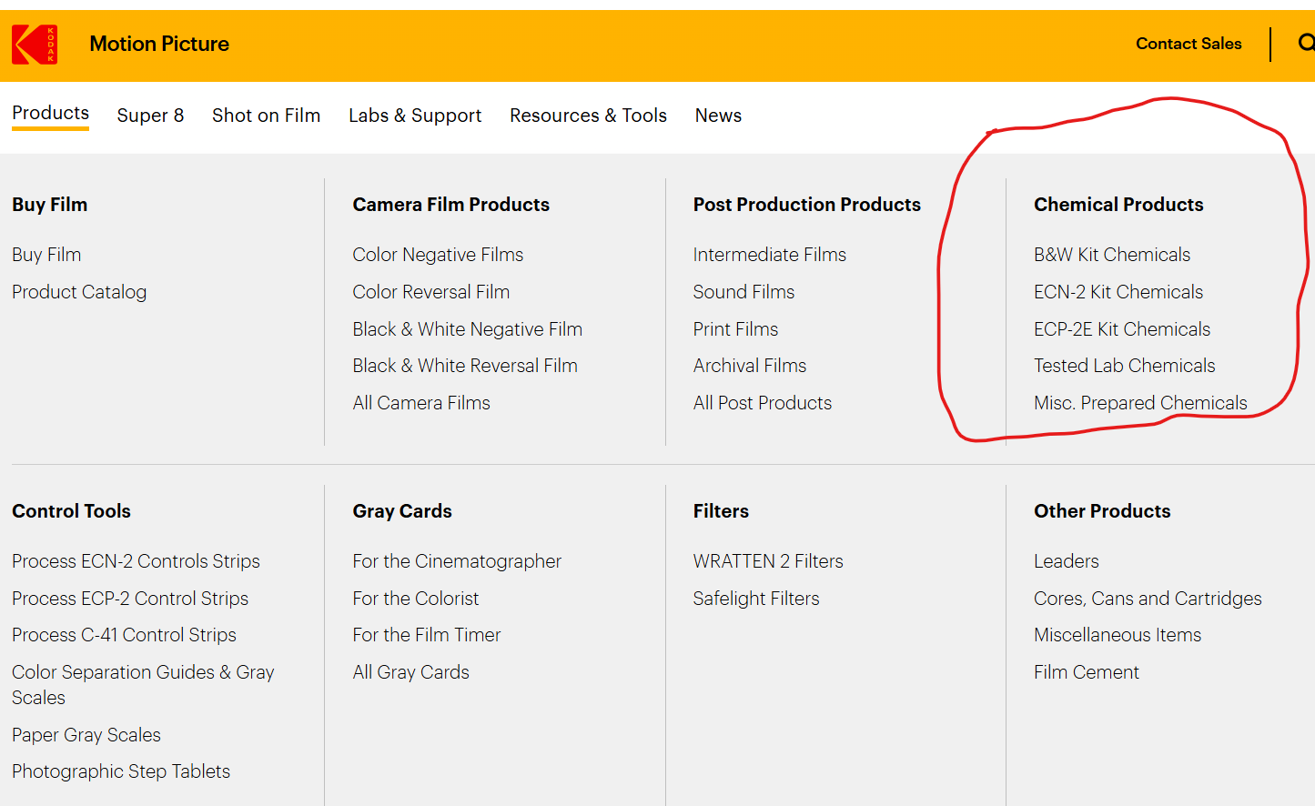
Task: Click the Kodak logo icon
Action: pyautogui.click(x=35, y=45)
